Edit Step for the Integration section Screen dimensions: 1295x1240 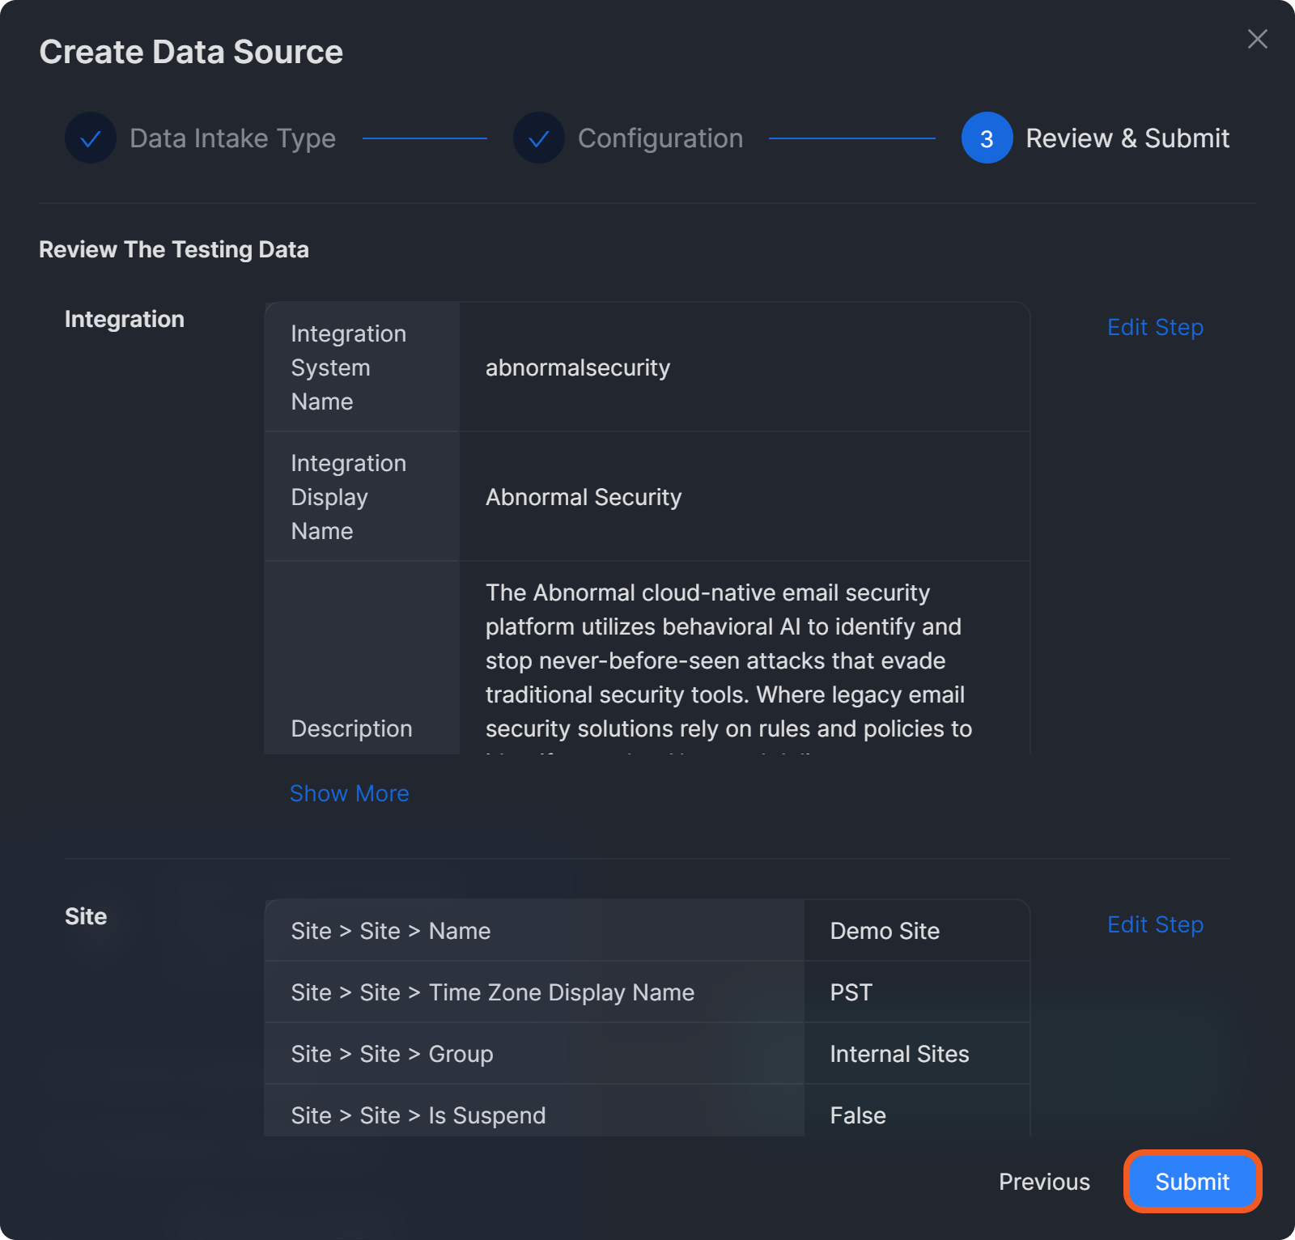tap(1155, 327)
